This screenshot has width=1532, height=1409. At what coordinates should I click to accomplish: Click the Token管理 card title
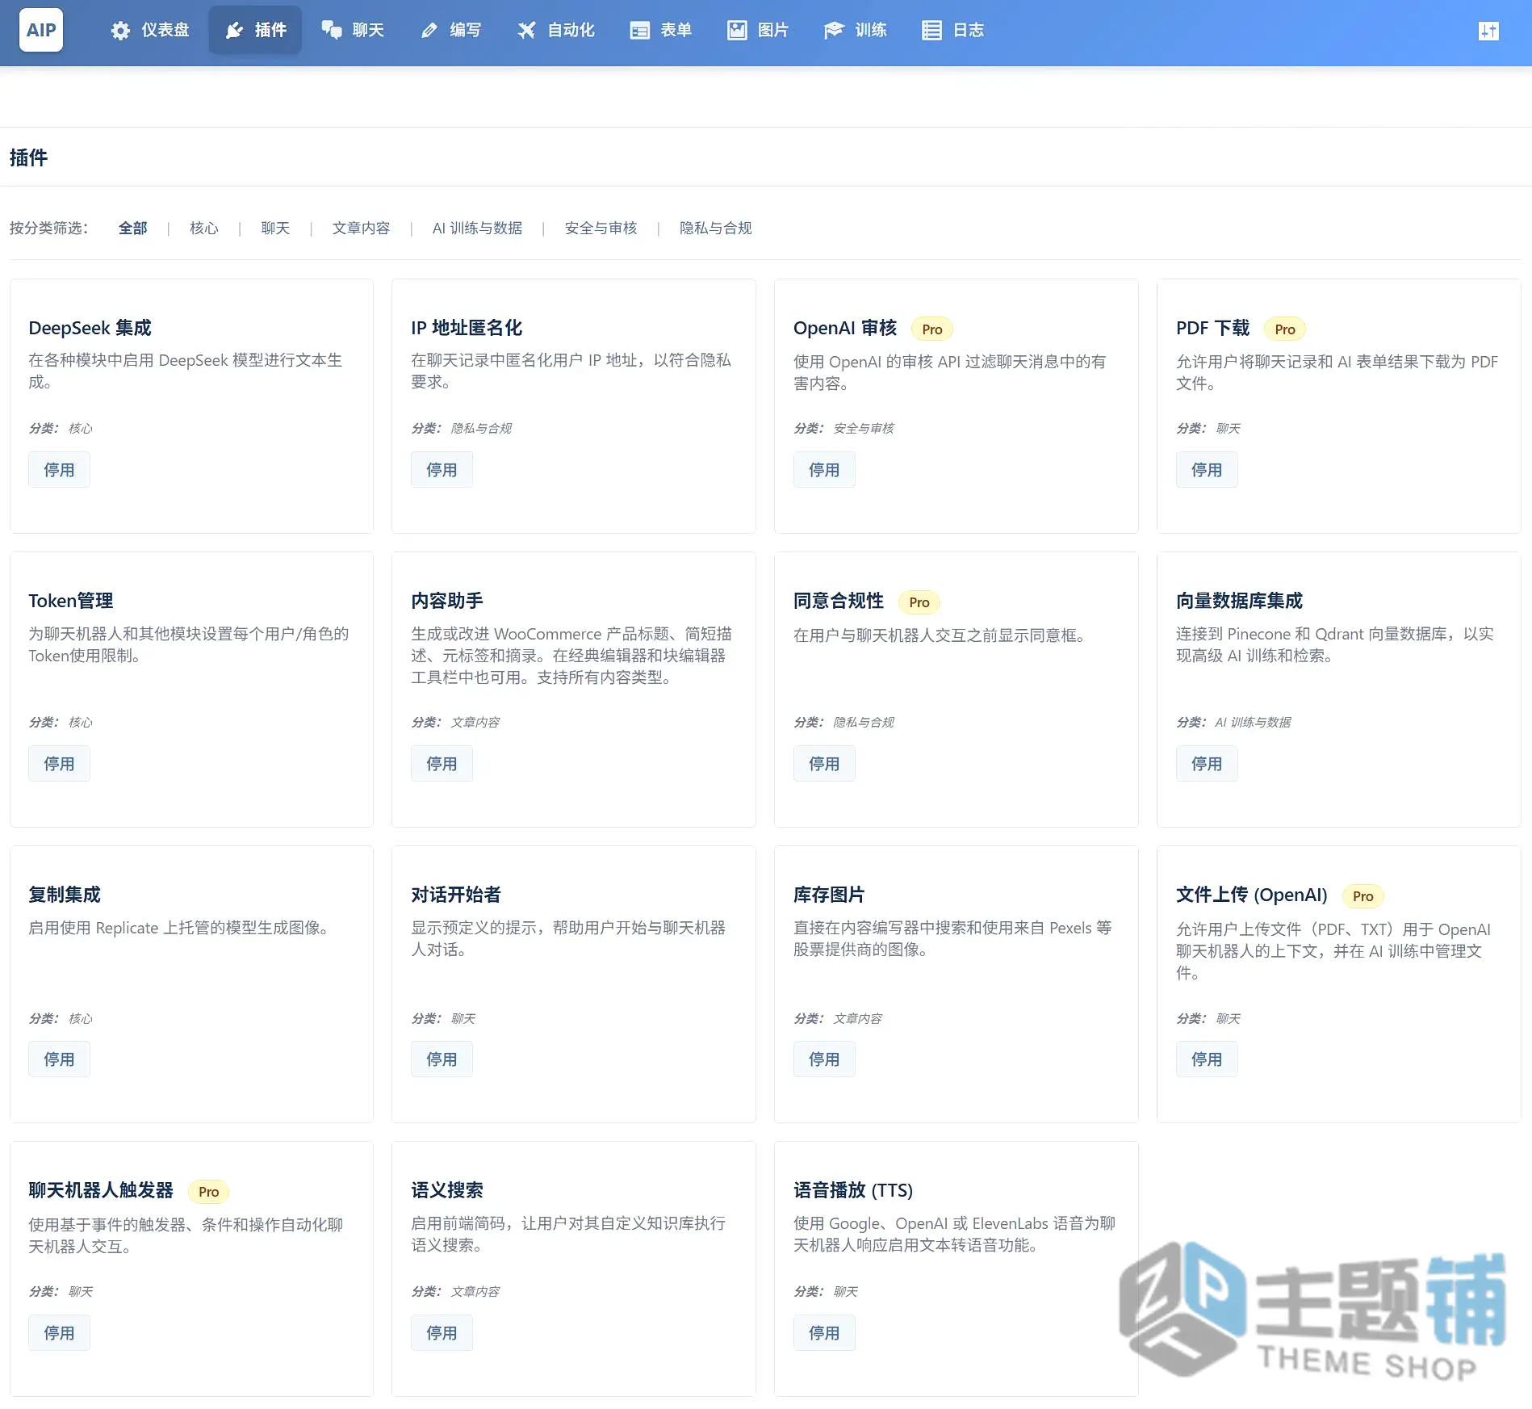pos(71,601)
